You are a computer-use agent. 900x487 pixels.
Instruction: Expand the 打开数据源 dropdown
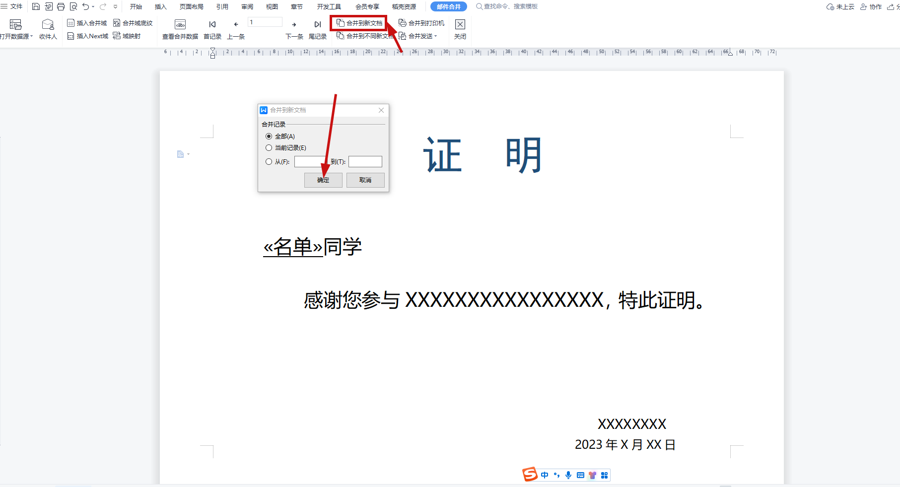point(30,35)
